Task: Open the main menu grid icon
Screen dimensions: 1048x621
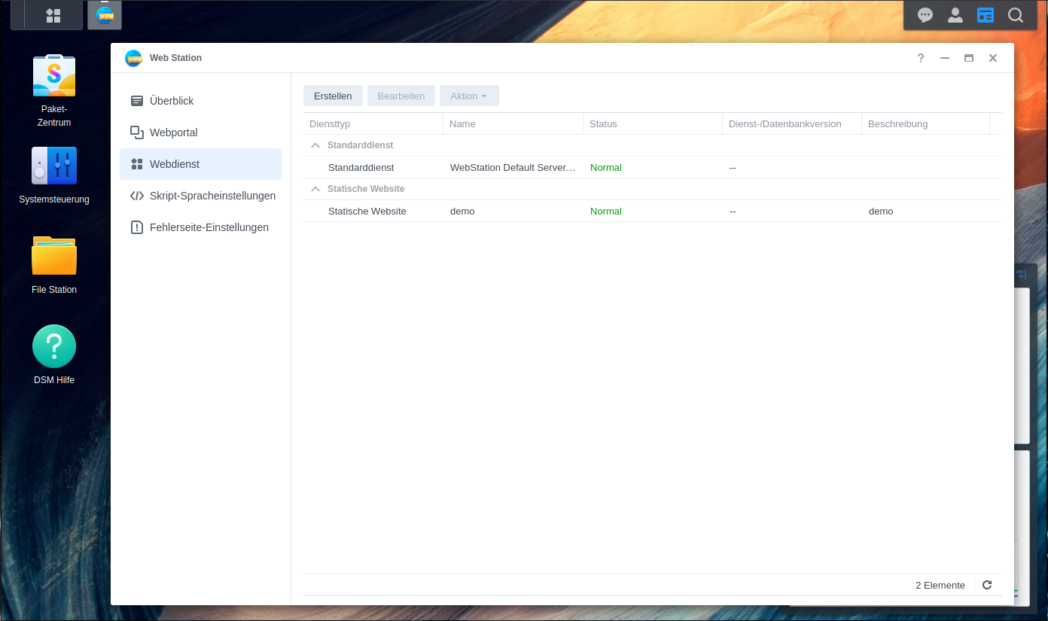Action: point(53,15)
